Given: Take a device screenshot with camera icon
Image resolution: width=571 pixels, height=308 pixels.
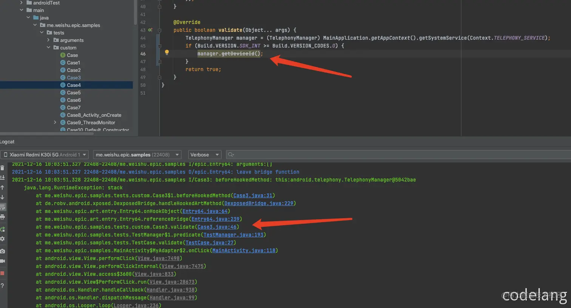Looking at the screenshot, I should [2, 251].
